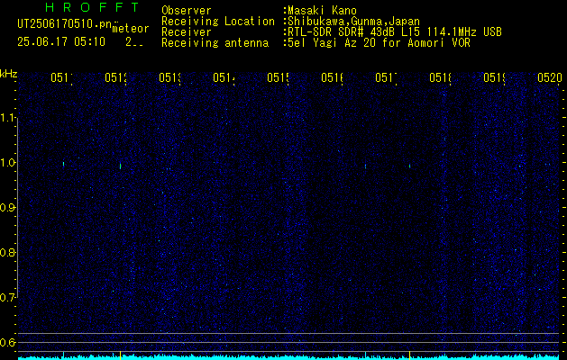567x360 pixels.
Task: Select the 0519 time label
Action: (494, 77)
